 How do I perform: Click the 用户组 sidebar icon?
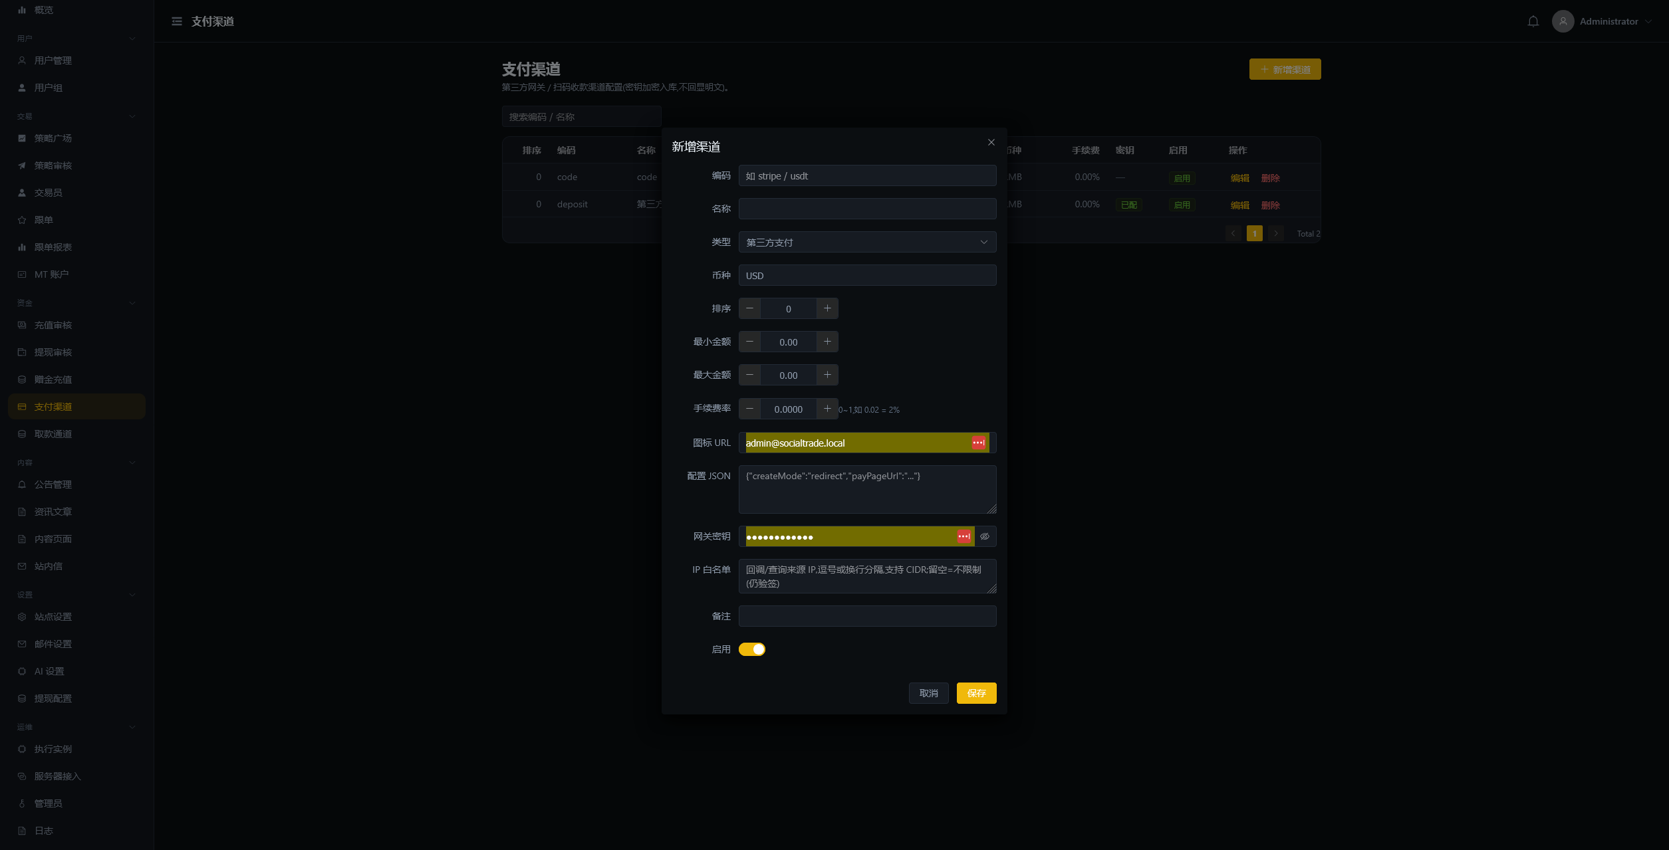pos(22,88)
